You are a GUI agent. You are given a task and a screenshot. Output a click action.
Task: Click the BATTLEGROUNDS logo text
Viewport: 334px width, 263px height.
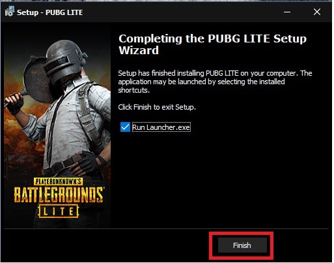pos(59,196)
